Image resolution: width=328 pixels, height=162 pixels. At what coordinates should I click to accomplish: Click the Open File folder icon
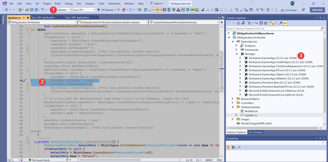[27, 10]
